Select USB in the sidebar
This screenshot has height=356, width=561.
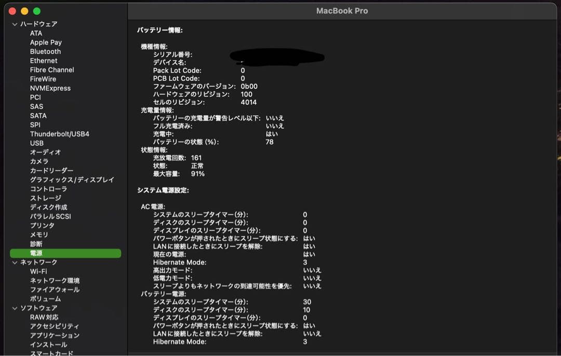click(38, 143)
